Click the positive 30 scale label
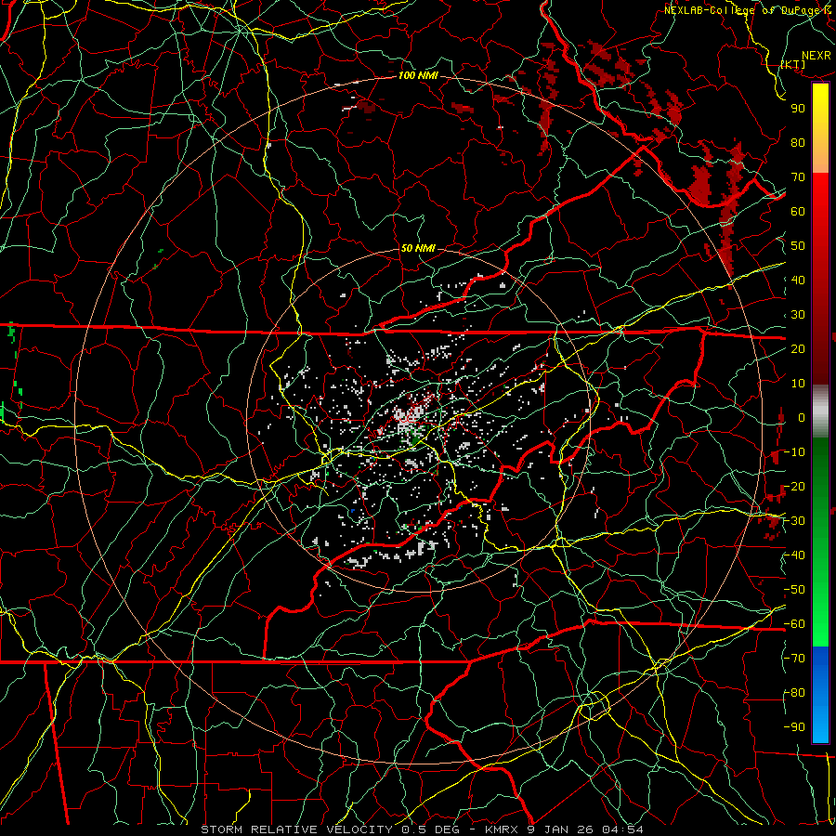Screen dimensions: 836x836 click(x=798, y=315)
